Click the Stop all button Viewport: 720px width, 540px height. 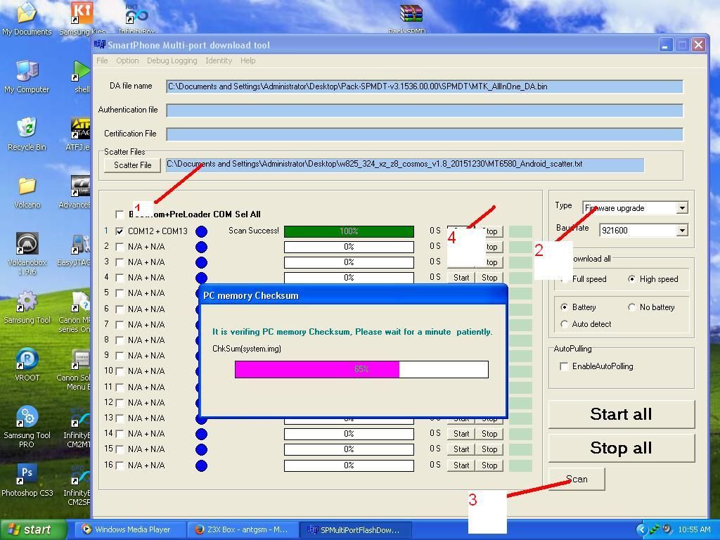tap(622, 448)
